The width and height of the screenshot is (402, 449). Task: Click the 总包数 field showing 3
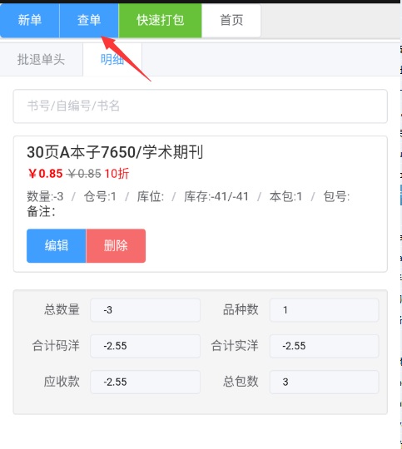point(324,382)
